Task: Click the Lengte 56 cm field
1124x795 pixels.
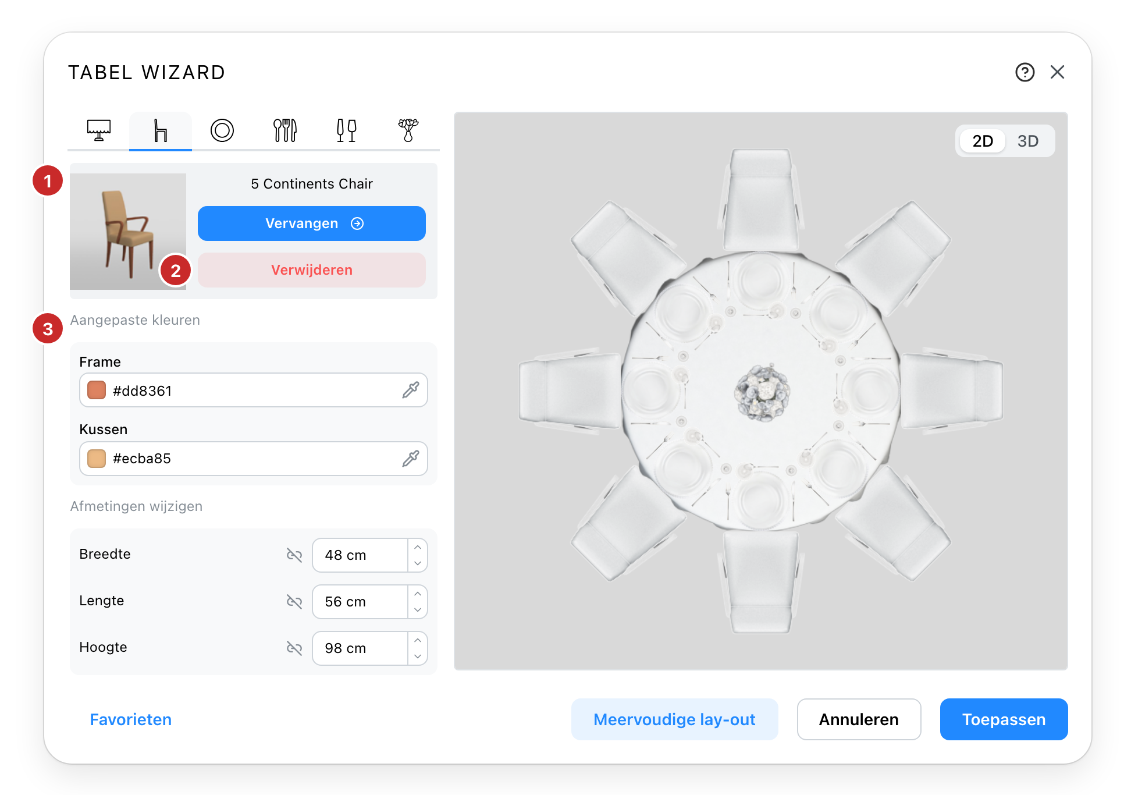Action: [360, 602]
